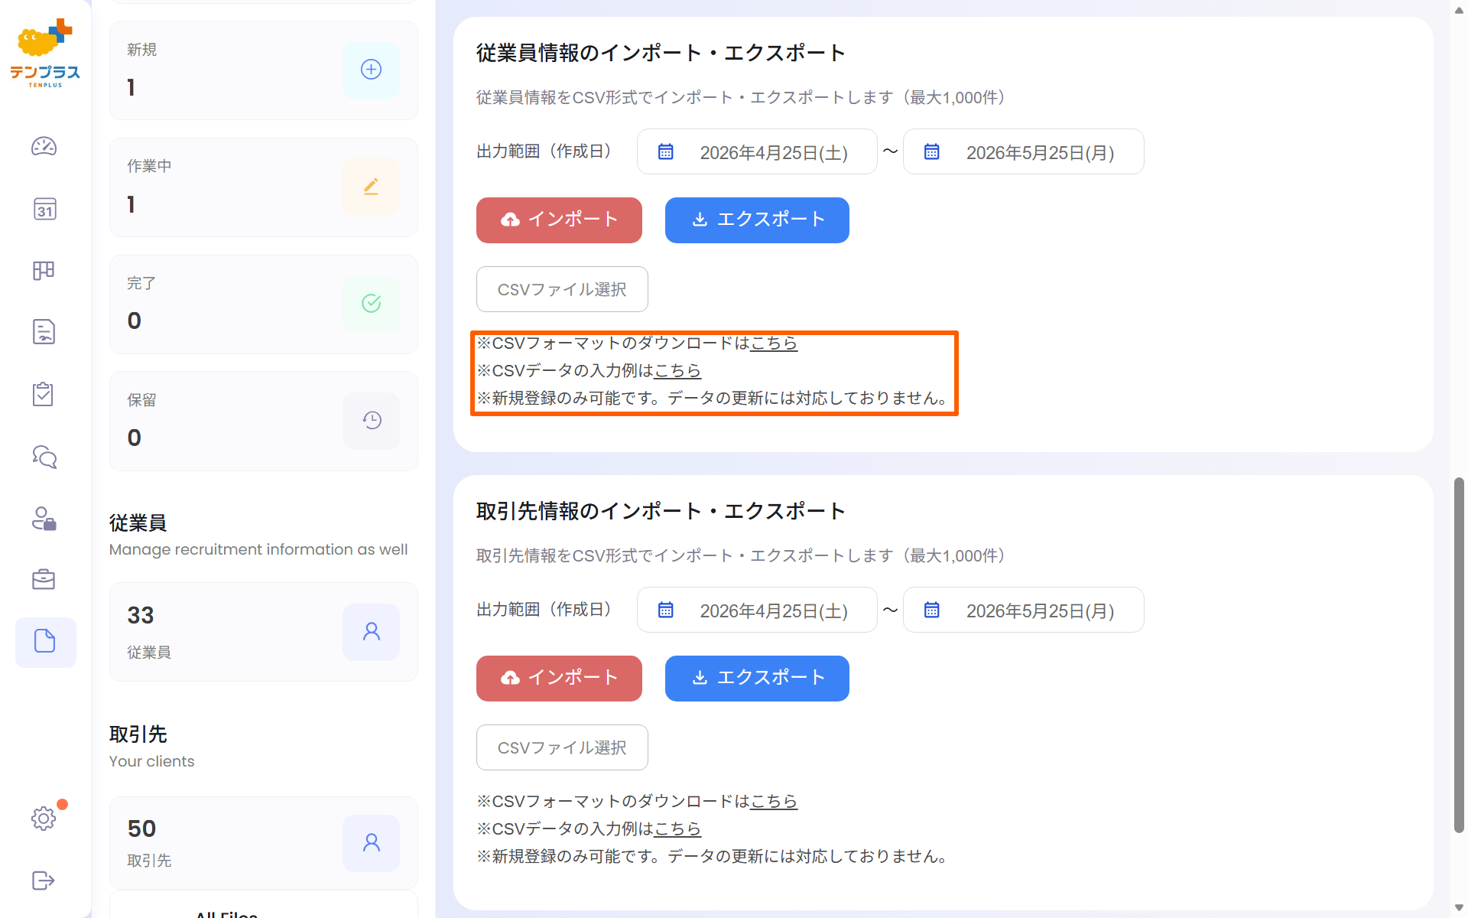Click 従業員情報のインポート・エクスポート heading
1468x918 pixels.
(x=661, y=53)
